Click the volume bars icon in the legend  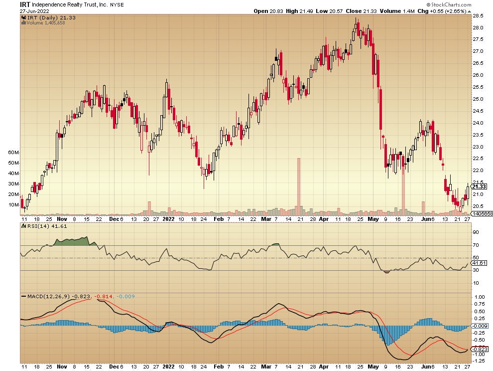[x=23, y=22]
